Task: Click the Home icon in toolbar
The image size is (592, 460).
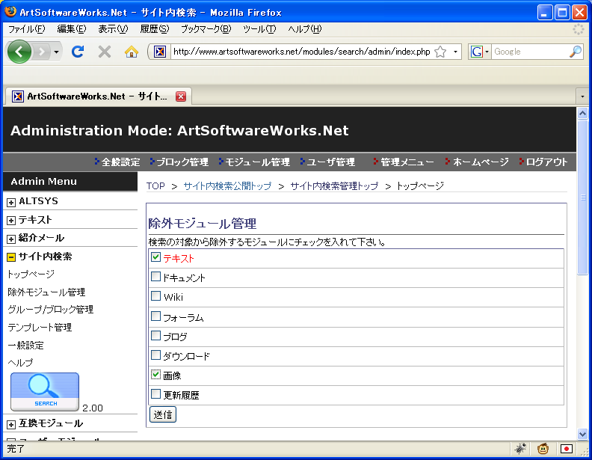Action: (x=132, y=52)
